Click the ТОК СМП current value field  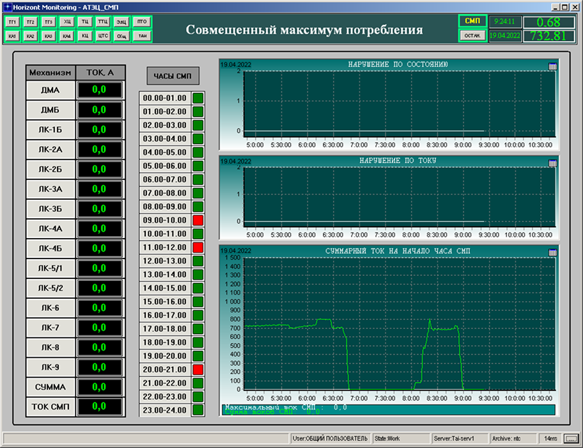pyautogui.click(x=99, y=407)
